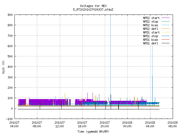
Task: Click the plot title Voltages for MEX
Action: click(x=93, y=6)
